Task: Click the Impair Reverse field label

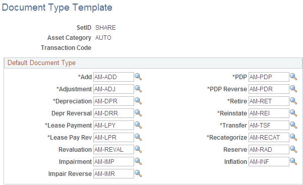Action: pos(70,173)
